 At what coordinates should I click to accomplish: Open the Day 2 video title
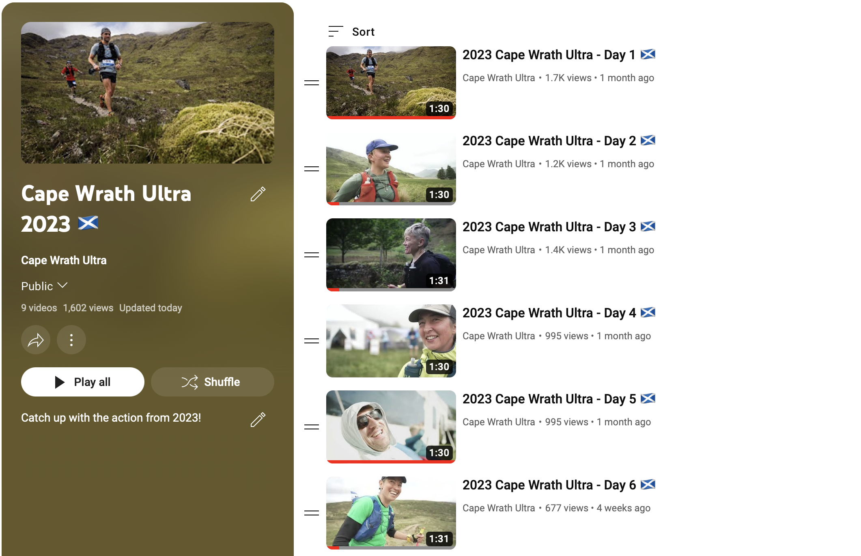pyautogui.click(x=549, y=141)
